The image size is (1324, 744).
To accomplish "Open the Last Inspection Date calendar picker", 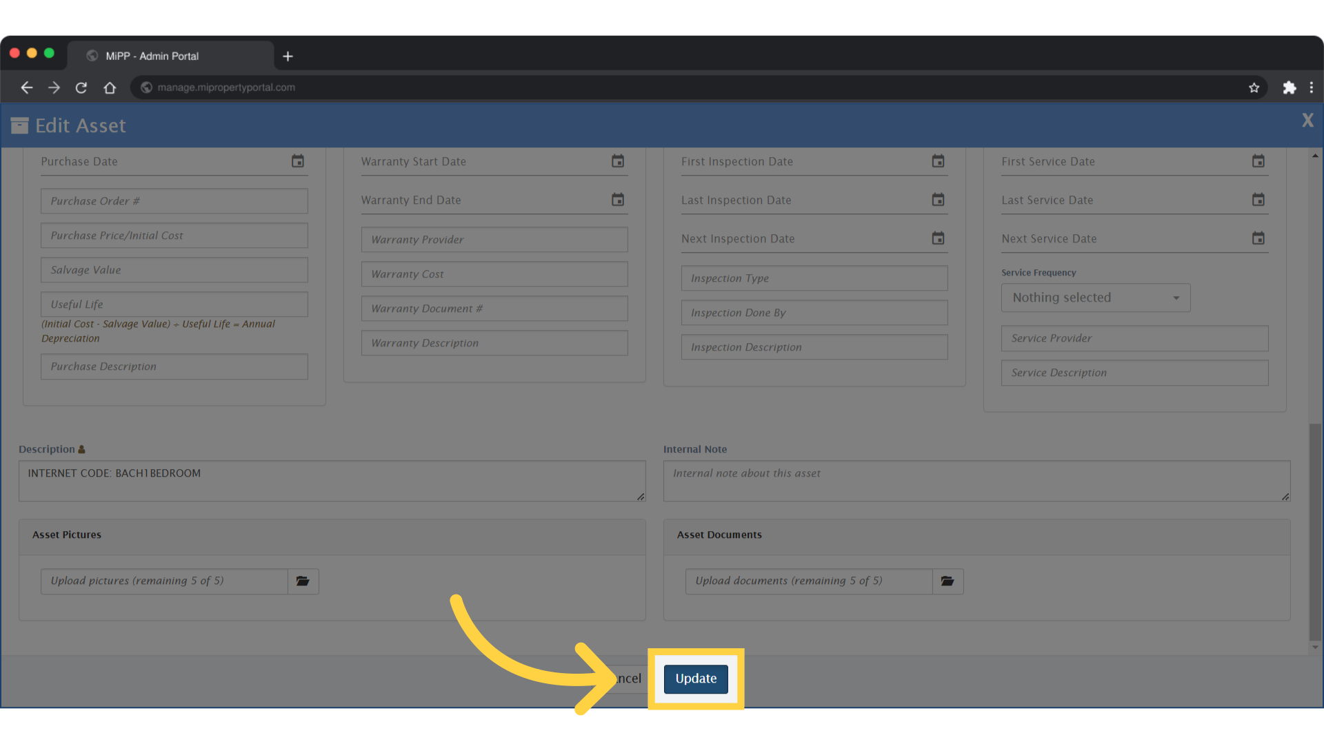I will tap(938, 199).
